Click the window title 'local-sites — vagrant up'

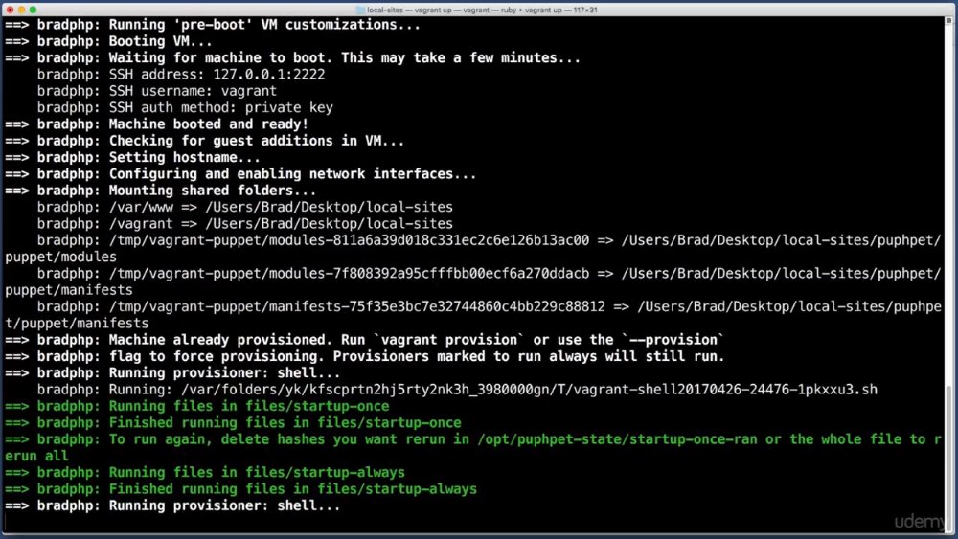click(482, 10)
